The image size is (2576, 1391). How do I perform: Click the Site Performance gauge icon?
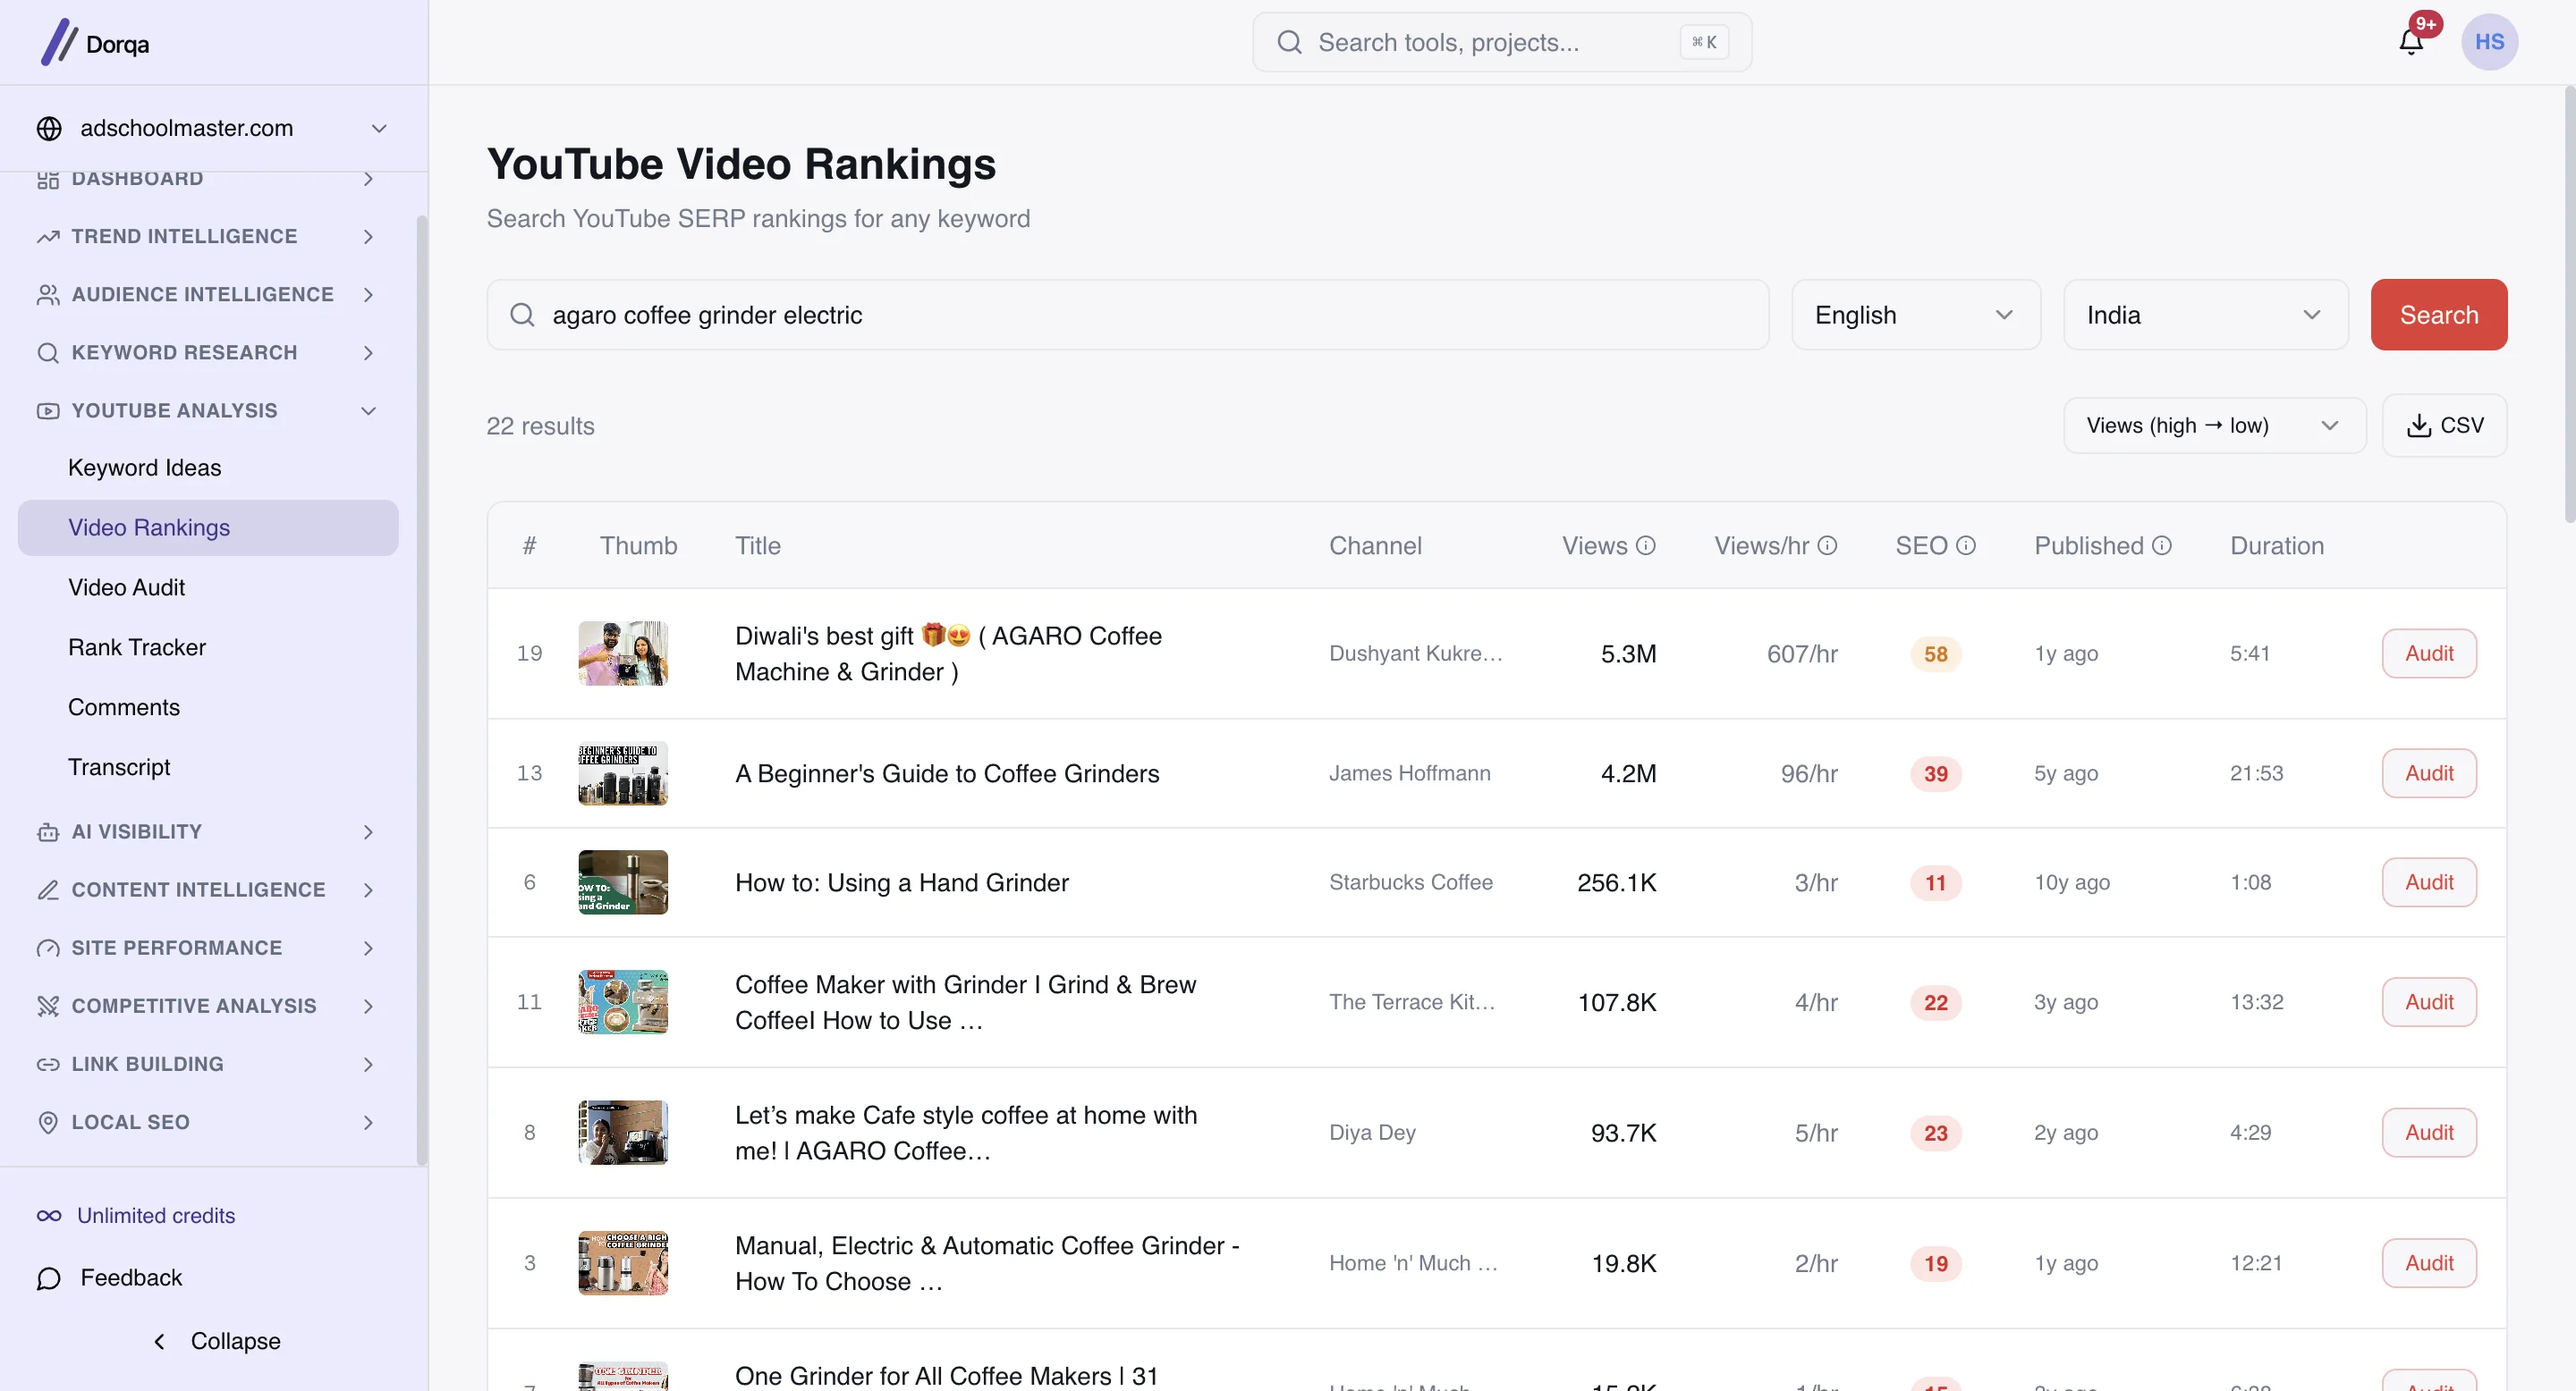[x=48, y=948]
